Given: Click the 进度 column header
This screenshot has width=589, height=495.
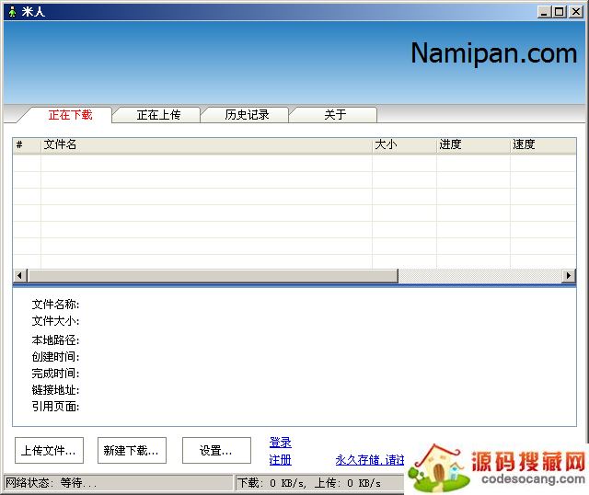Looking at the screenshot, I should [473, 144].
